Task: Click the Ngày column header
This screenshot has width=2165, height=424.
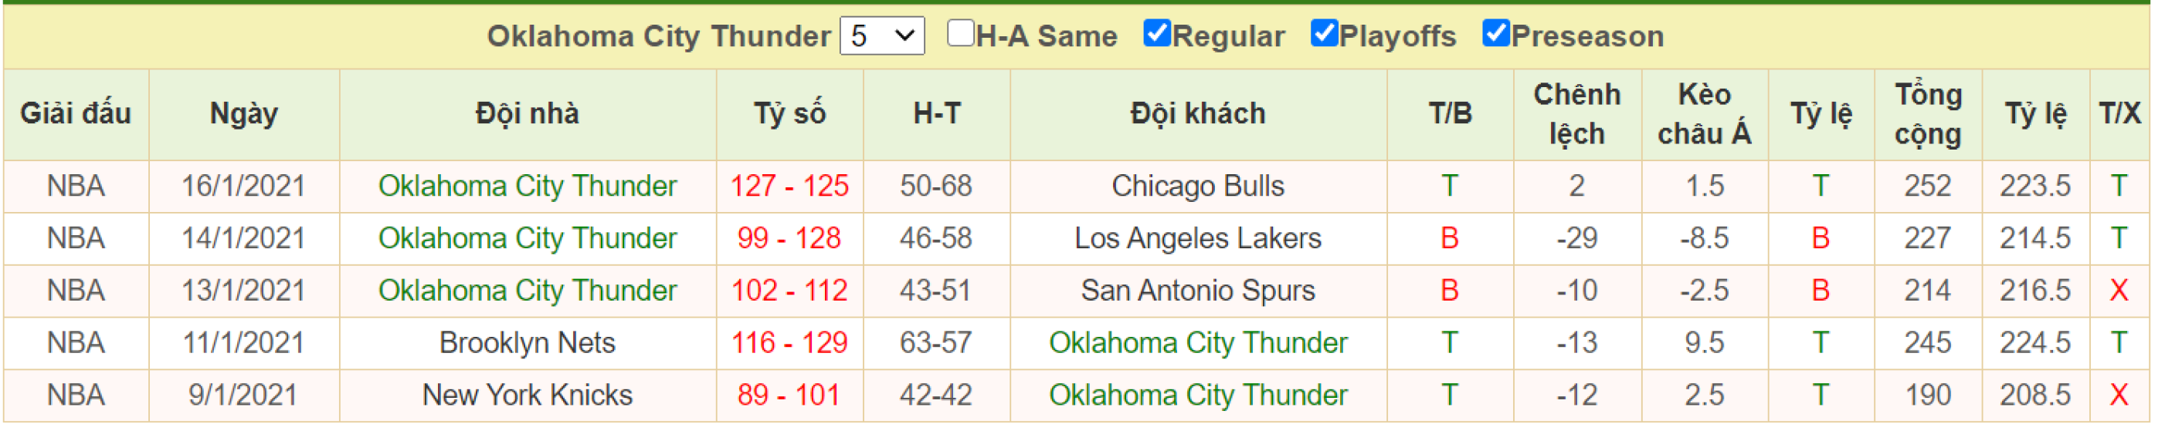Action: 244,114
